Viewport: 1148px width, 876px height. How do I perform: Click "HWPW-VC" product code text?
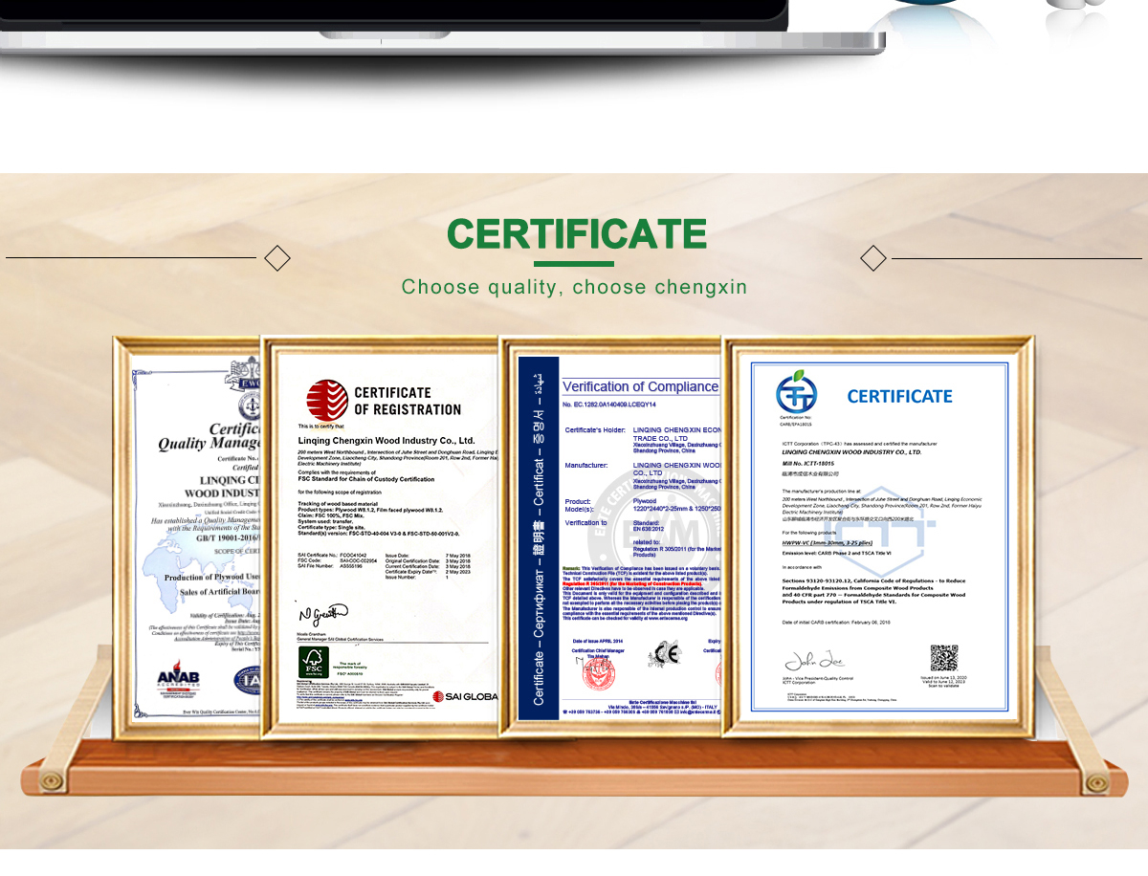coord(797,543)
